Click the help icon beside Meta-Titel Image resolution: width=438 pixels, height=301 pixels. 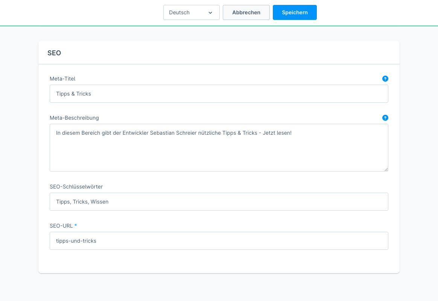pyautogui.click(x=385, y=79)
